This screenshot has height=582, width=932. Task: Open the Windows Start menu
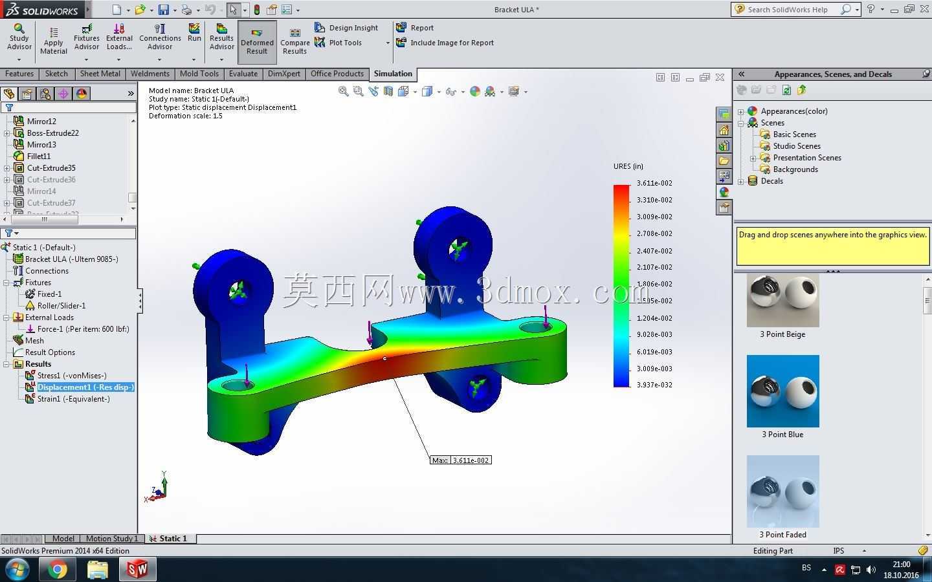[17, 570]
